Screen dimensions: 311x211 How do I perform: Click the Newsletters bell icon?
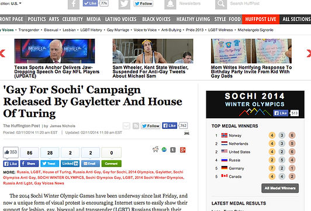tap(170, 4)
